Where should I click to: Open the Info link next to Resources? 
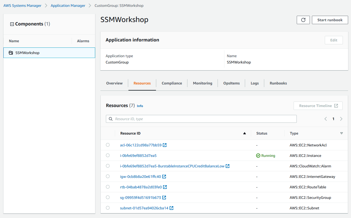tap(140, 106)
